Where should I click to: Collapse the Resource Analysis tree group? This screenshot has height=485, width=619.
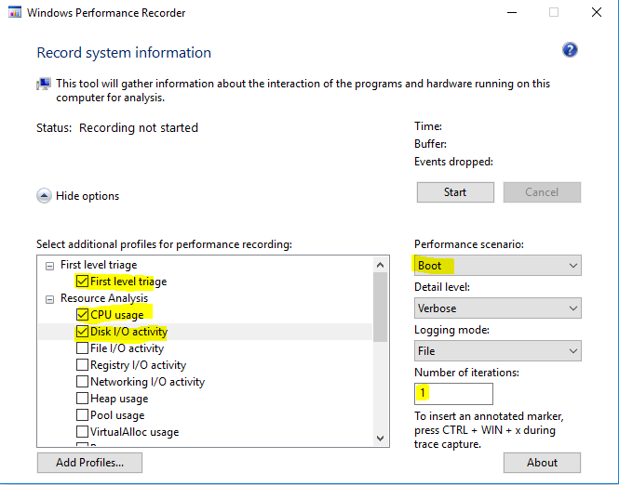click(49, 299)
